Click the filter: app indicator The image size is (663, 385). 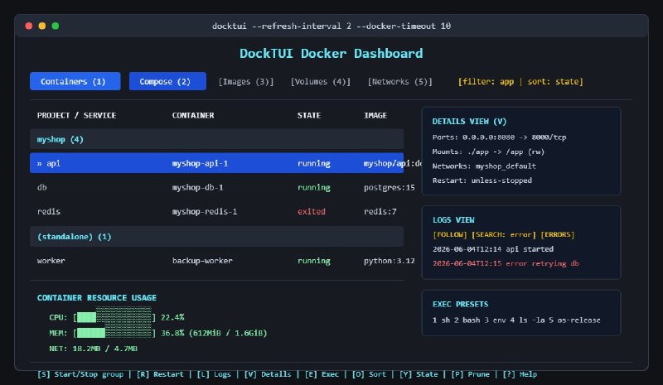(488, 82)
